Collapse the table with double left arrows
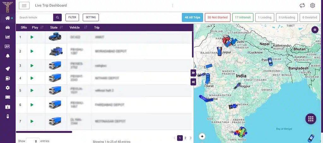The image size is (323, 143). click(193, 82)
